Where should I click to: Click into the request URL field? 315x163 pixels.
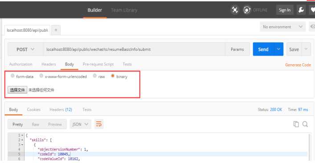click(x=134, y=49)
